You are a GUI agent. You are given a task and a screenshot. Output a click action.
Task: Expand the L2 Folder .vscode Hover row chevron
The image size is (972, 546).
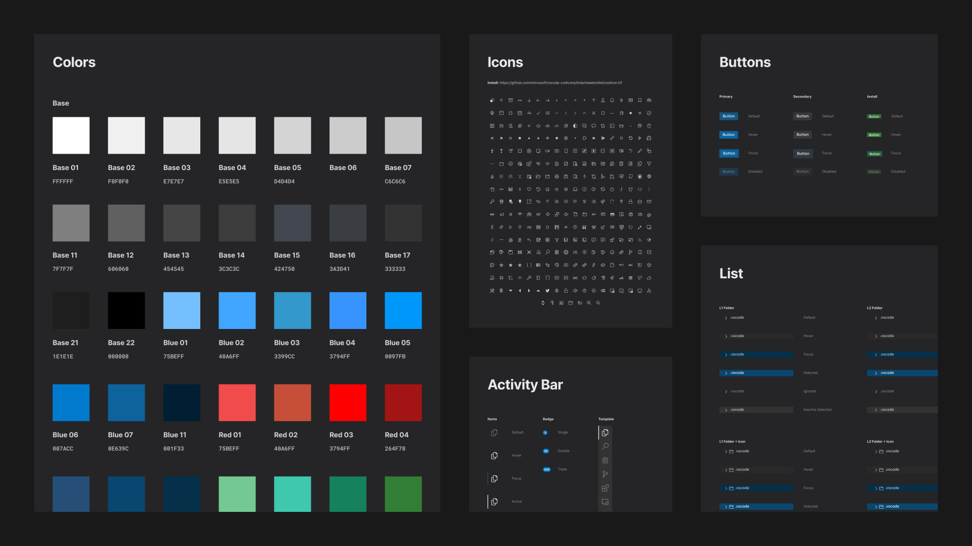tap(876, 336)
